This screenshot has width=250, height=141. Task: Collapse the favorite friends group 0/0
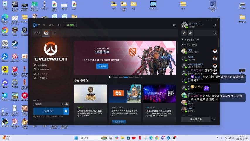tap(182, 39)
